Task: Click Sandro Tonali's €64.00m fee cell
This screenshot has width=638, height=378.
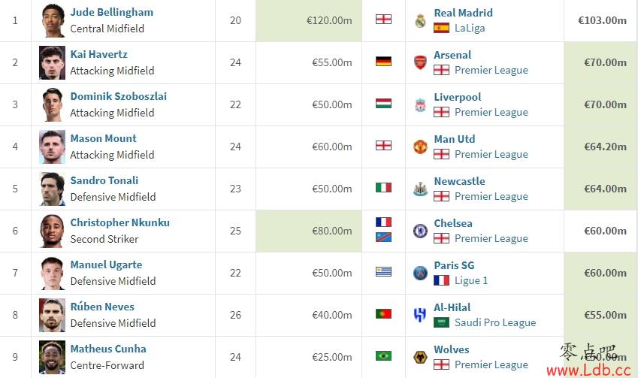Action: 600,189
